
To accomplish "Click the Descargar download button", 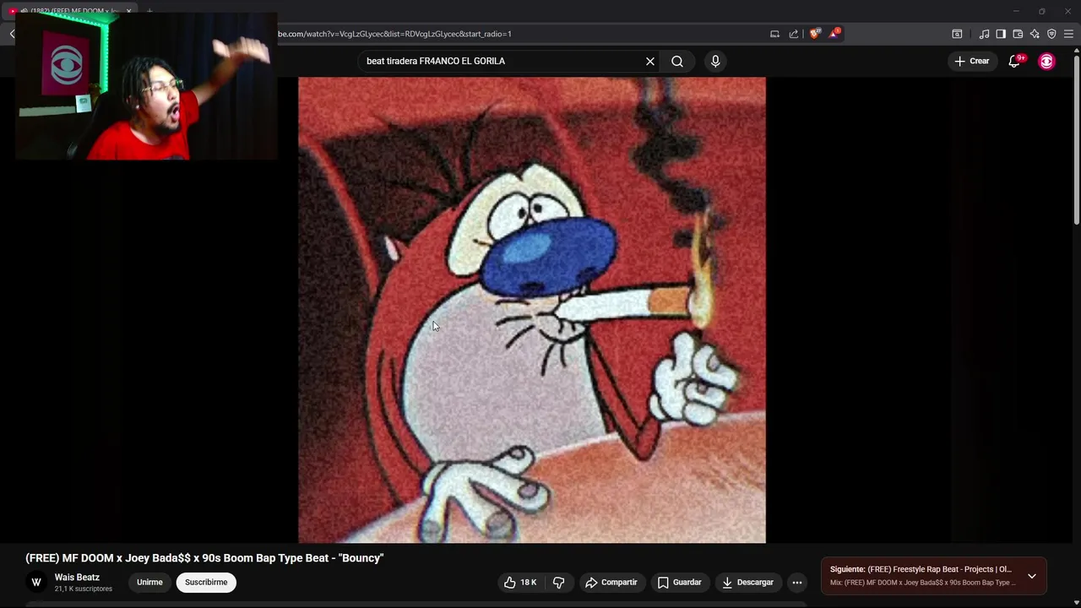I will click(x=747, y=582).
